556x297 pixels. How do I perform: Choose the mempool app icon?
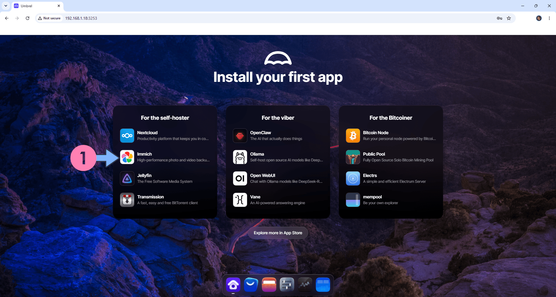pos(353,200)
